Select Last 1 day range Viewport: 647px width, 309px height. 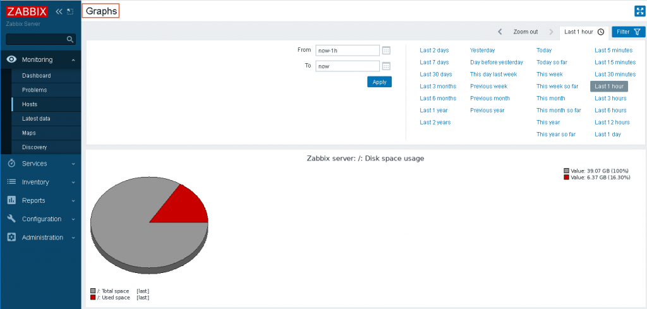607,134
